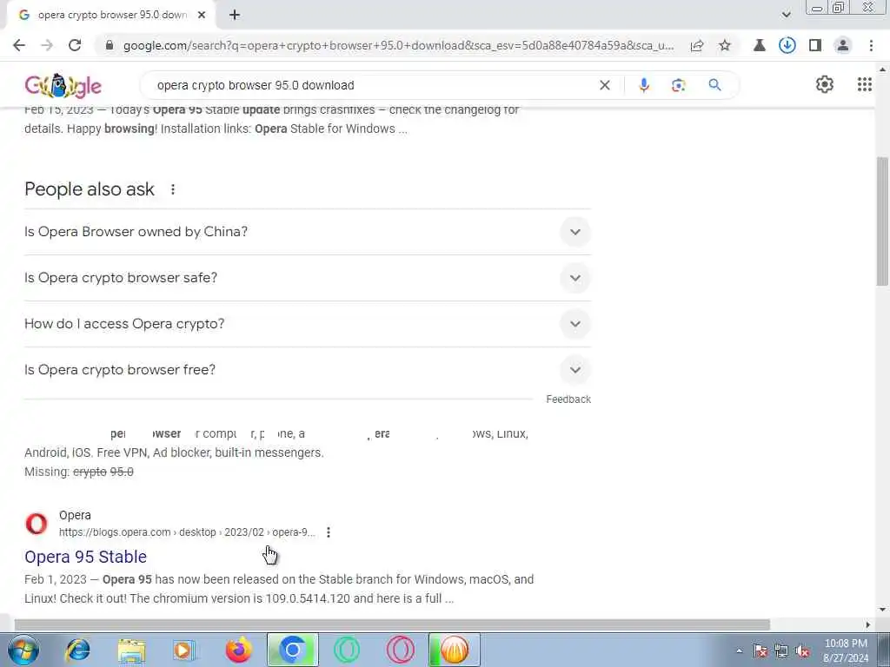Show hidden system tray icons
890x667 pixels.
pos(739,651)
